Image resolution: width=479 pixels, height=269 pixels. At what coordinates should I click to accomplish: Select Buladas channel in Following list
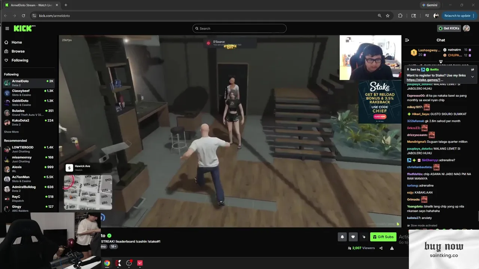(29, 112)
